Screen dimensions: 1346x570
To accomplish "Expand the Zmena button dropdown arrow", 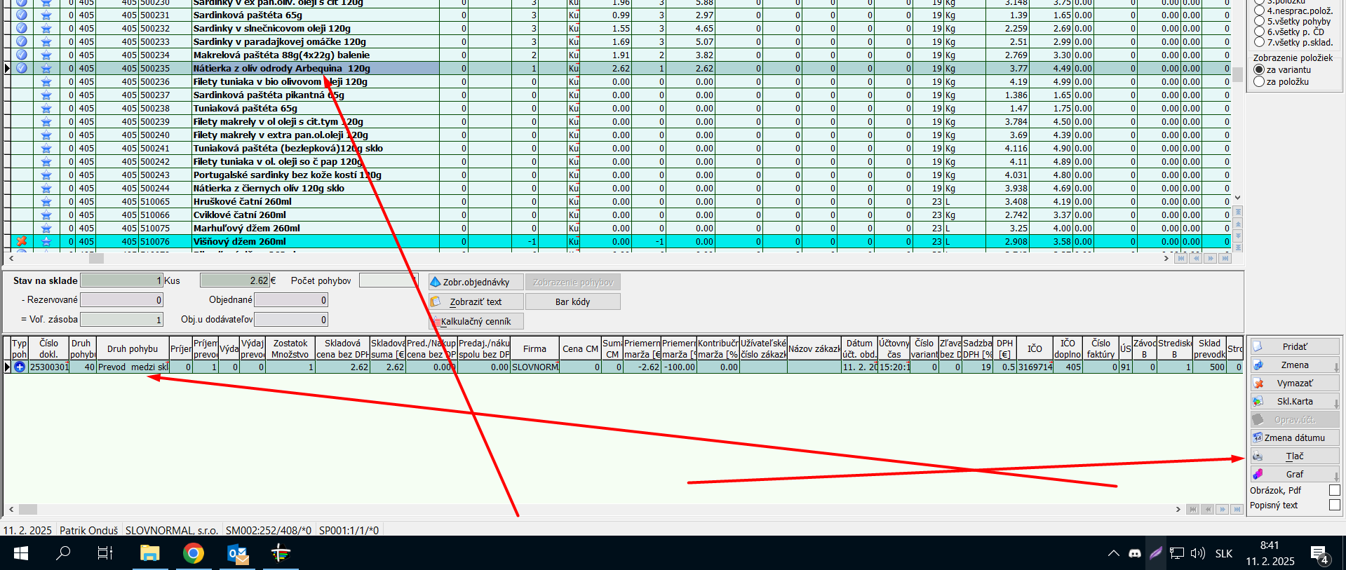I will pos(1335,367).
